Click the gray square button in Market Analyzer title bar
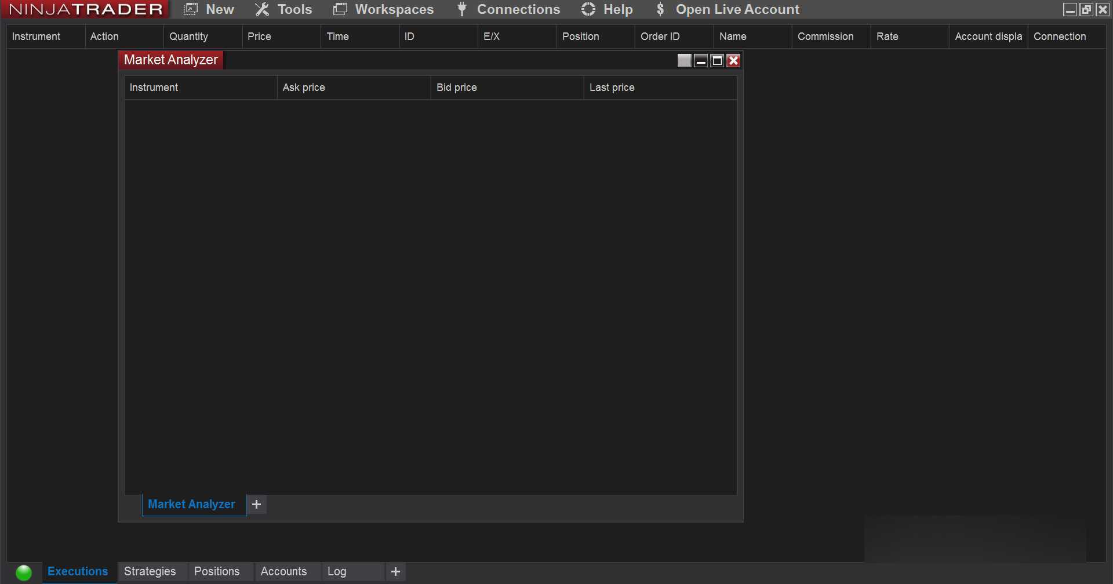This screenshot has height=584, width=1113. click(x=684, y=61)
